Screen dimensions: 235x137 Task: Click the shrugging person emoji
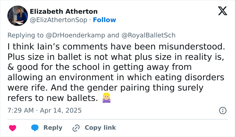106,98
